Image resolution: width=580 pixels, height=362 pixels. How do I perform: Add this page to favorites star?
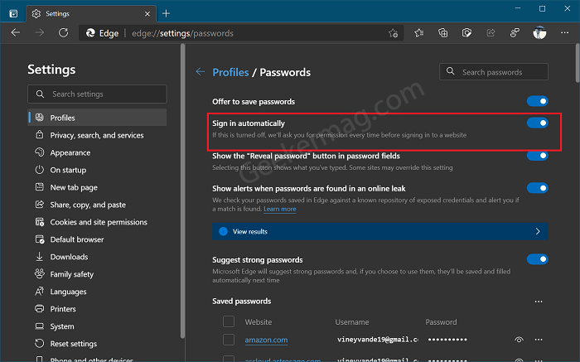pos(393,33)
